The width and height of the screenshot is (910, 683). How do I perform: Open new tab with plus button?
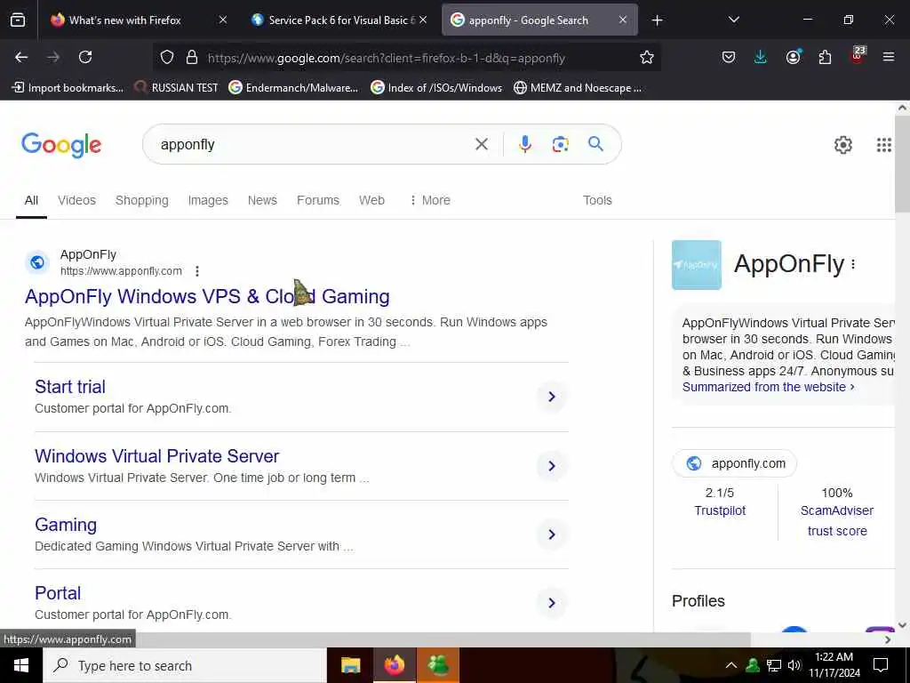(x=657, y=20)
